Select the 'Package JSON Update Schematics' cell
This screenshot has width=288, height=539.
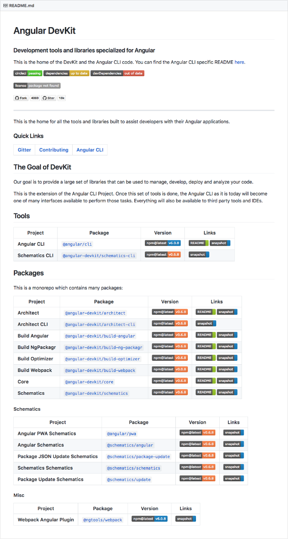(58, 456)
